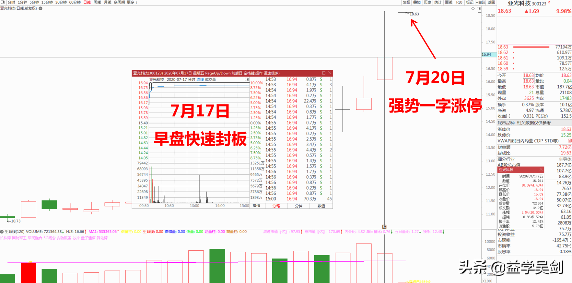
Task: Select the 30分钟 period
Action: click(61, 2)
